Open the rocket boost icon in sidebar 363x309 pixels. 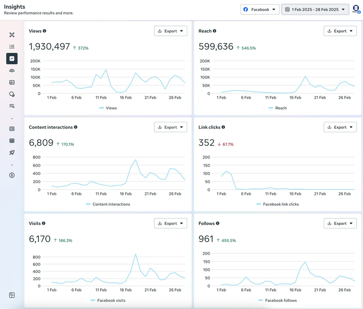12,153
